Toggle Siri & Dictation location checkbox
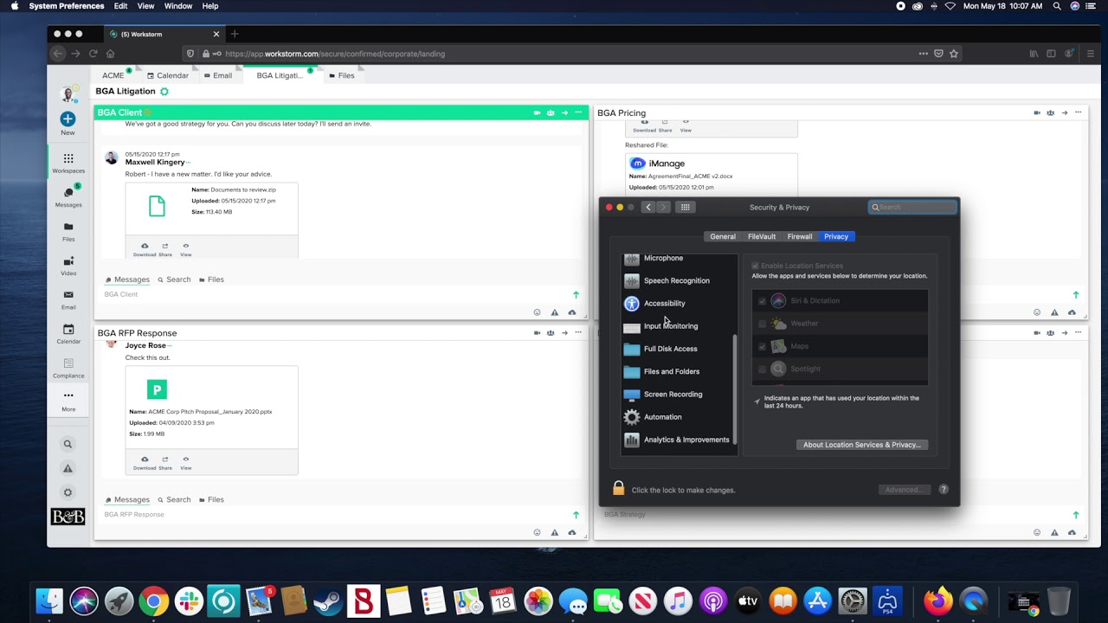 coord(762,301)
